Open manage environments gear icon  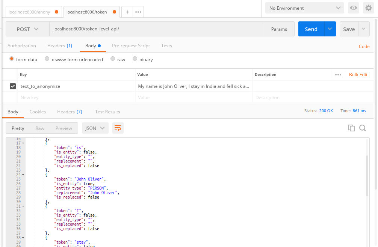click(368, 8)
